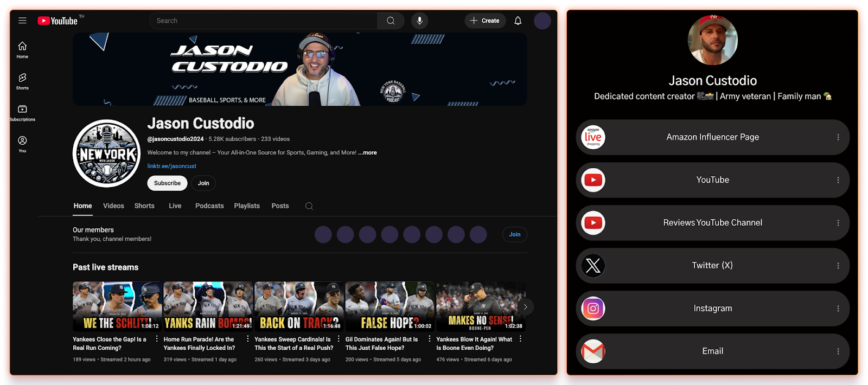The height and width of the screenshot is (385, 868).
Task: Open more options for Email link
Action: (x=838, y=351)
